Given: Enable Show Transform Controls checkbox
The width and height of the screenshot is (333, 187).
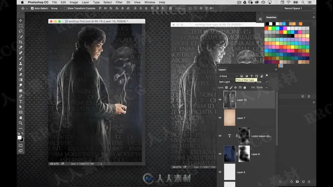Looking at the screenshot, I should pos(65,8).
